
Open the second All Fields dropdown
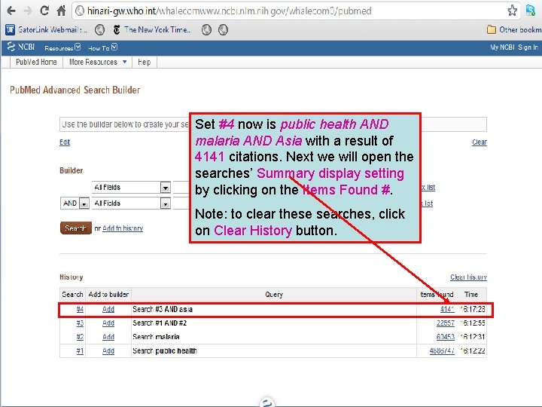point(131,203)
